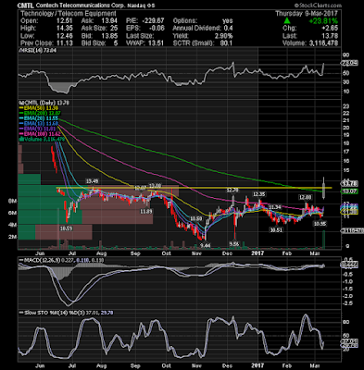Click the green 13.07 EMA axis tag

(350, 191)
